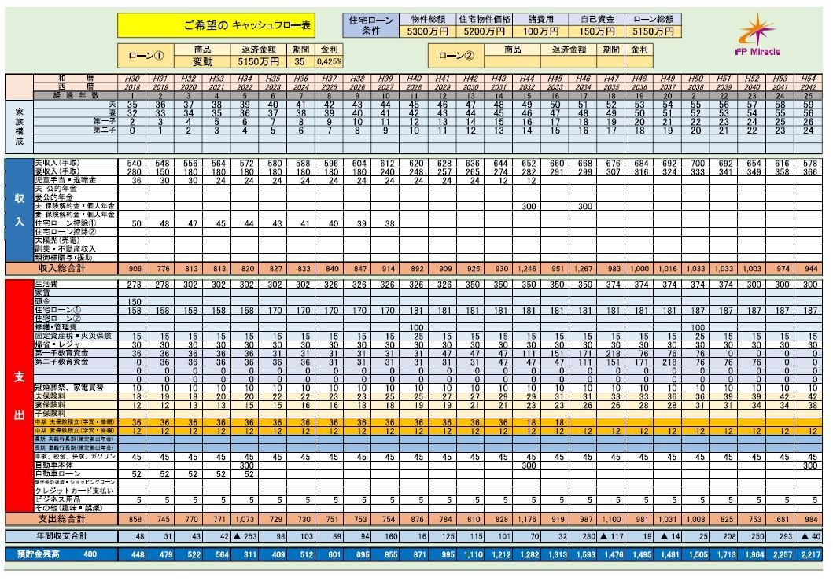Select the 物件総額 value 5300万円
Viewport: 833px width, 585px height.
(427, 32)
